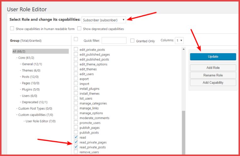Uncheck the read_private_pages capability
The height and width of the screenshot is (156, 240).
click(76, 142)
